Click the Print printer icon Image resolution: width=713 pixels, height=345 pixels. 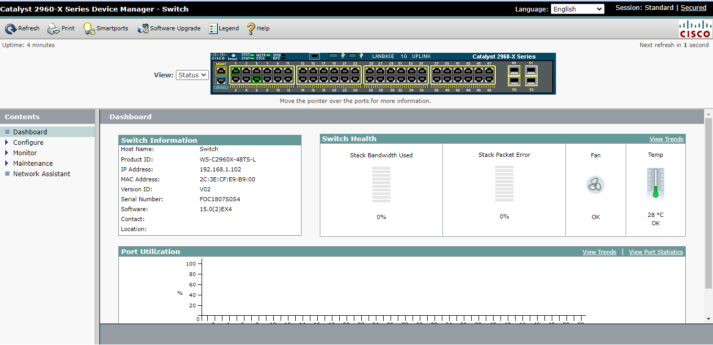(x=54, y=29)
